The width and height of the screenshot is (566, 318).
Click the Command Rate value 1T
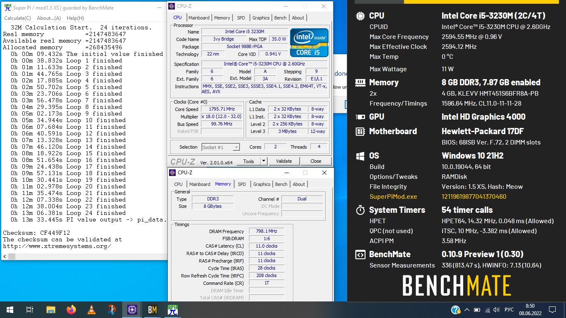[266, 283]
